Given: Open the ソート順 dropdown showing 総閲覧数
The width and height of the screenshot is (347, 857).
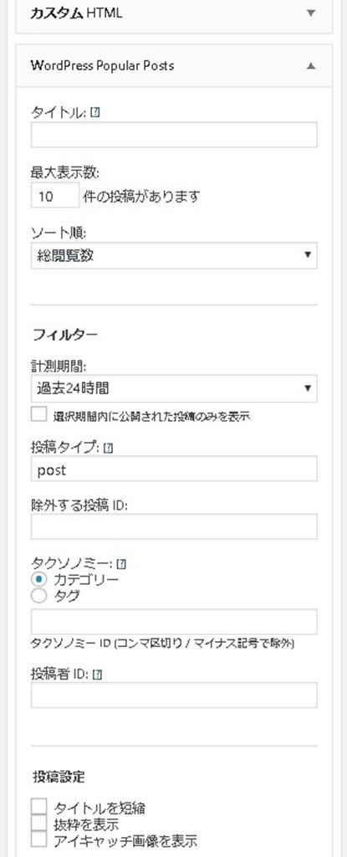Looking at the screenshot, I should [x=174, y=255].
